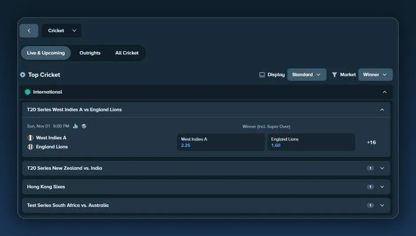The height and width of the screenshot is (236, 416).
Task: Switch to the All Cricket tab
Action: point(127,53)
